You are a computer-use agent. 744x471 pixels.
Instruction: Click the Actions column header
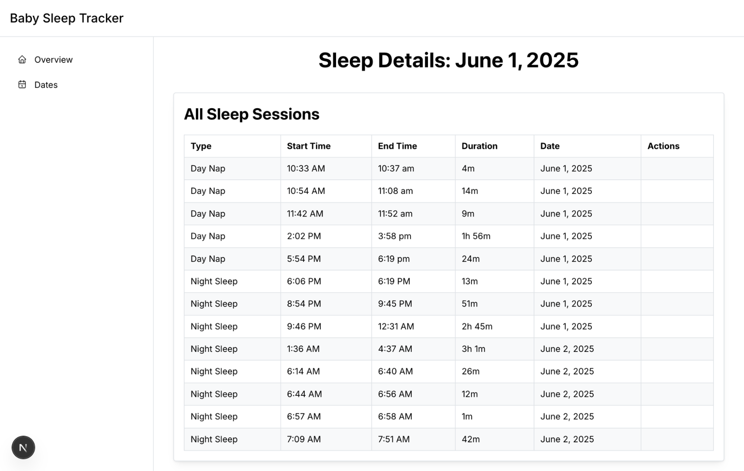(x=663, y=146)
